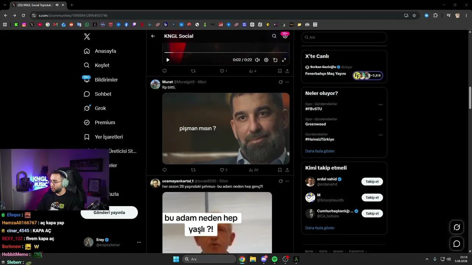
Task: Follow erdal vahid
Action: click(372, 181)
